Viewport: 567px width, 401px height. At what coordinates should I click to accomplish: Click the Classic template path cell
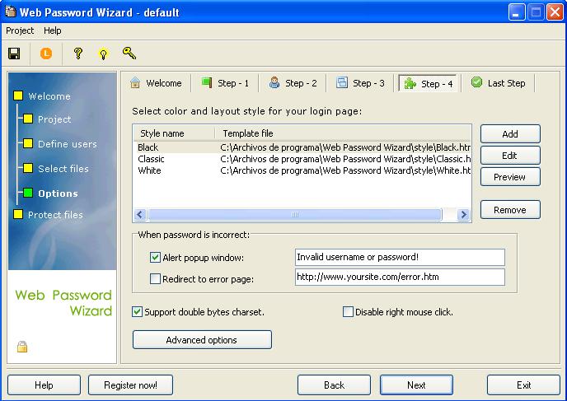[x=345, y=159]
